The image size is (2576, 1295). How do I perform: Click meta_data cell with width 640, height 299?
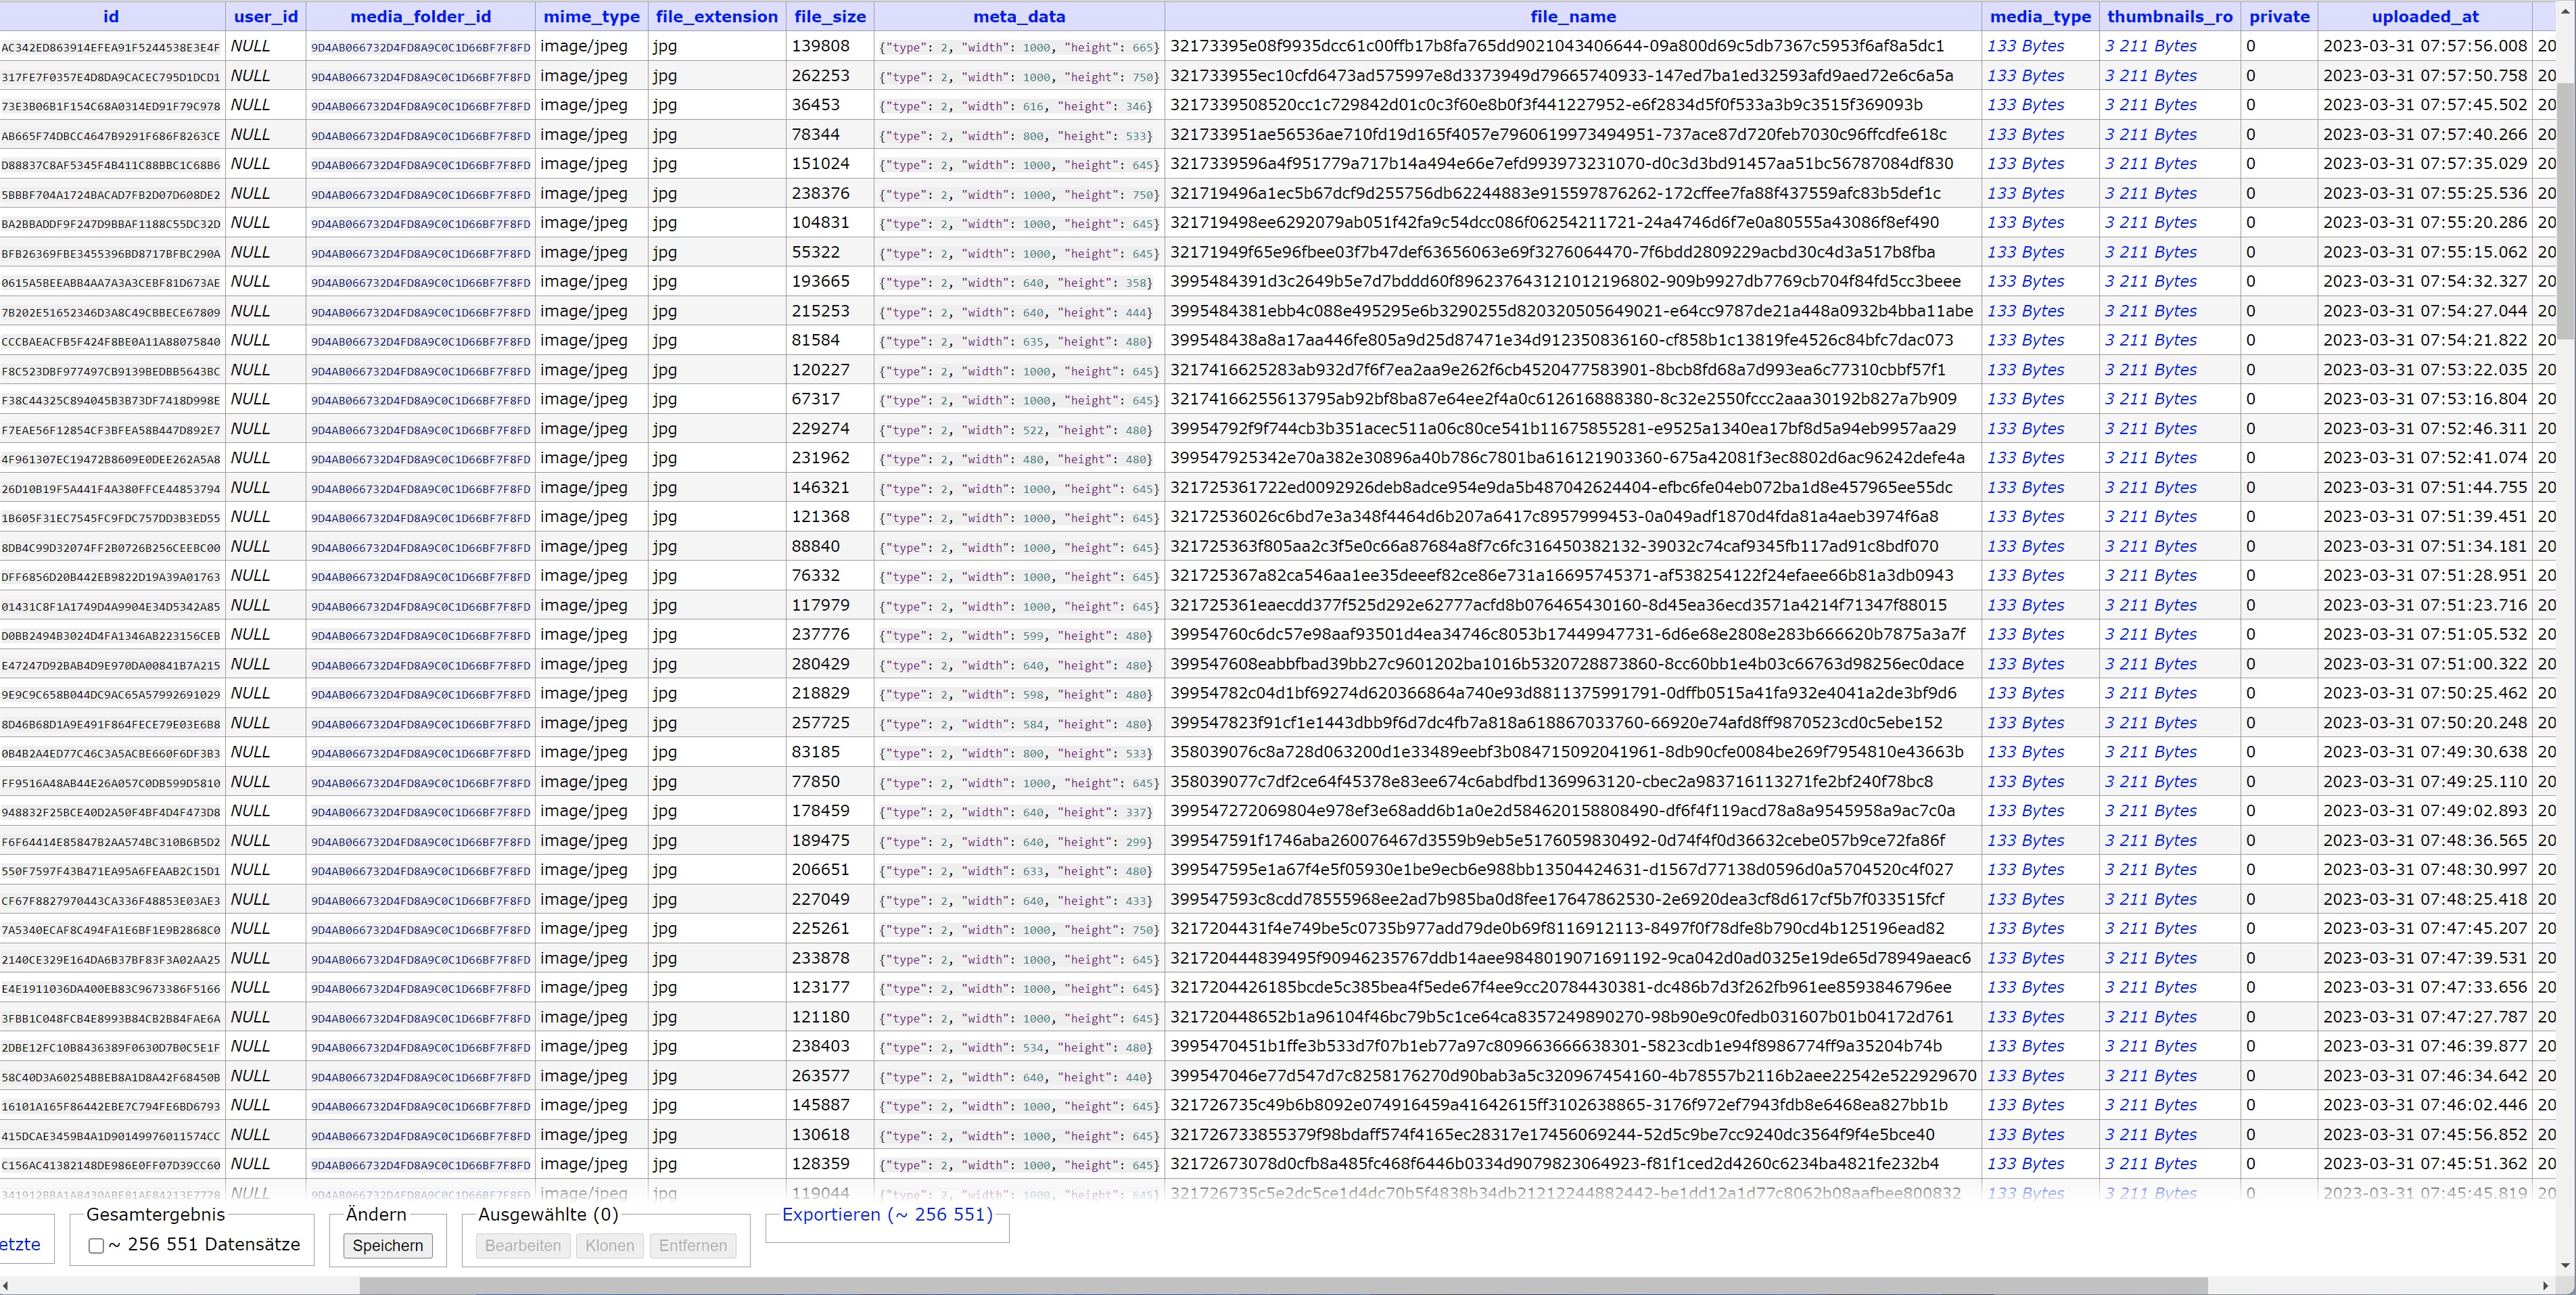[1016, 842]
